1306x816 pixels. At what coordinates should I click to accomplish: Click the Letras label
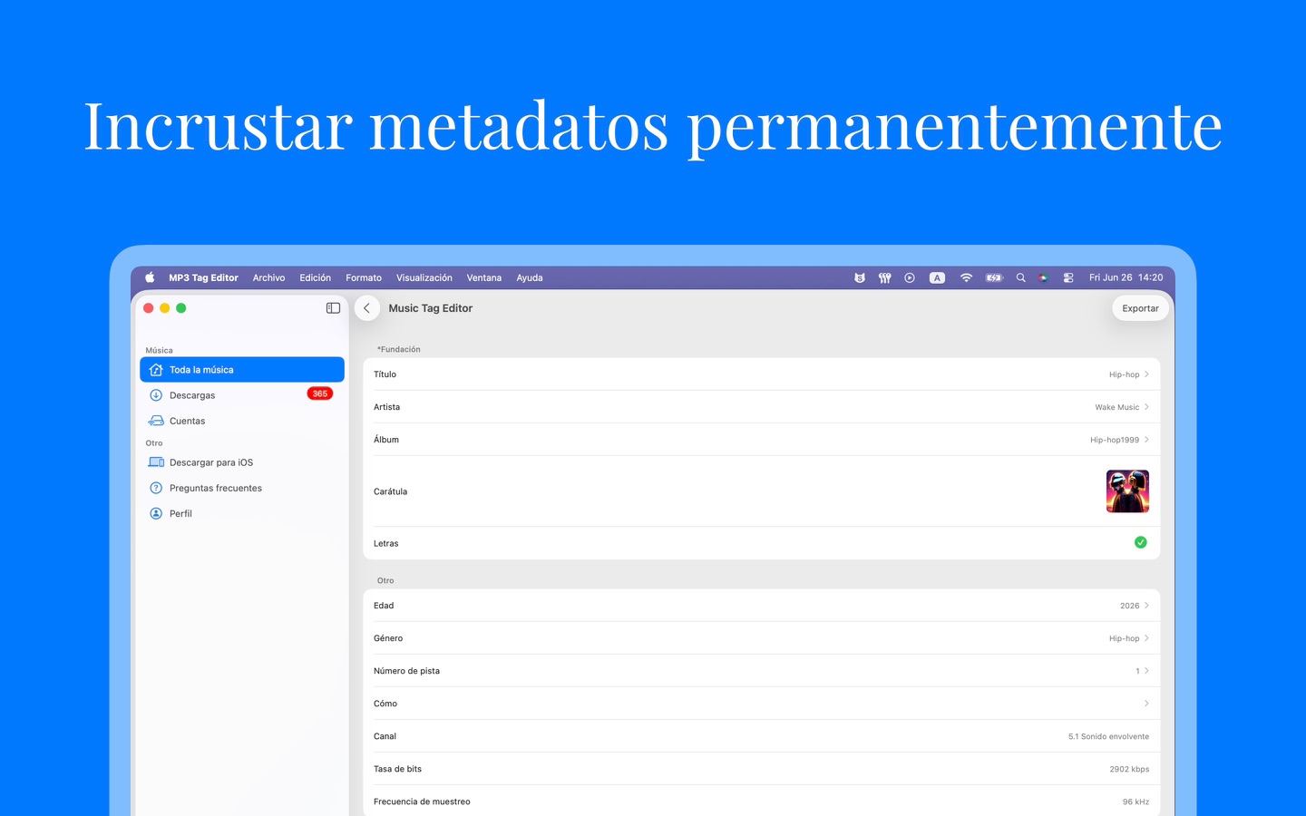coord(385,543)
